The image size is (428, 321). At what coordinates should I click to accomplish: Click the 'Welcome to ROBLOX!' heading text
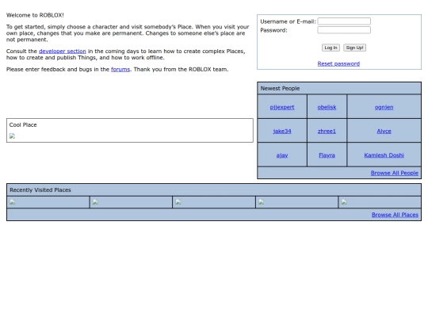35,15
